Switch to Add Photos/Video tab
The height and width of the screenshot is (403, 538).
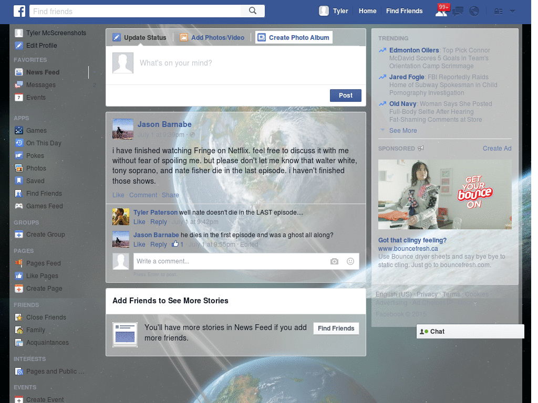click(212, 37)
